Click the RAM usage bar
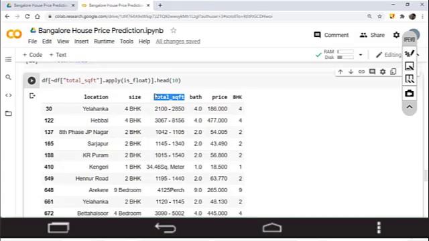Image resolution: width=429 pixels, height=241 pixels. [x=346, y=52]
